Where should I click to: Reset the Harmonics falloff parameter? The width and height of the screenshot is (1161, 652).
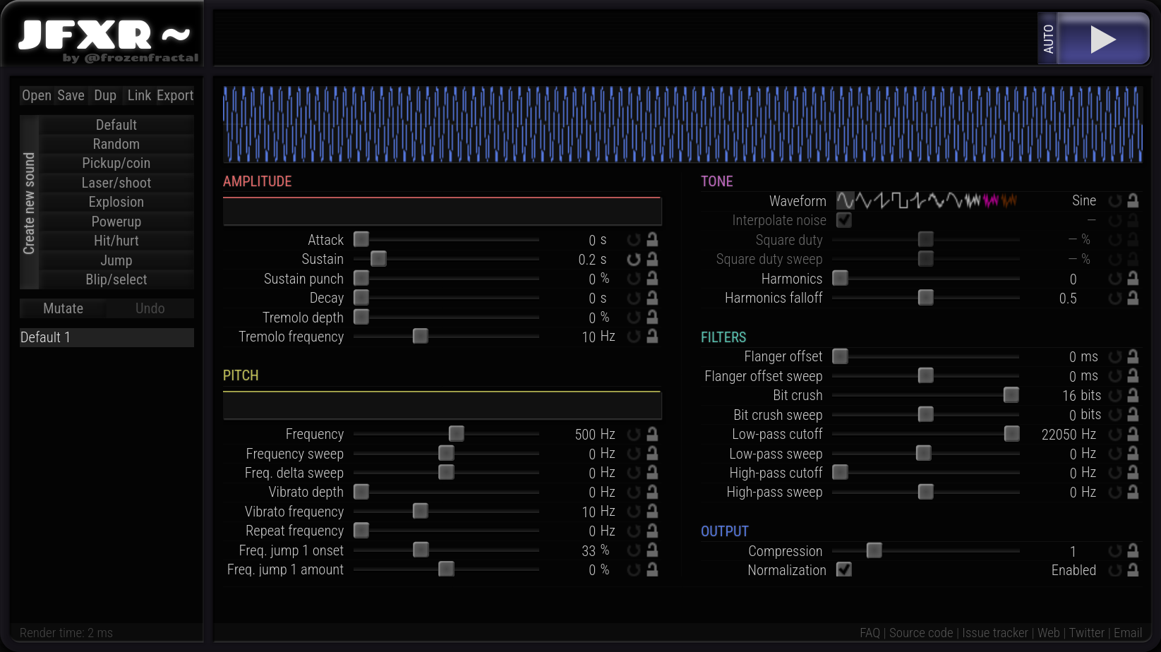[x=1115, y=298]
